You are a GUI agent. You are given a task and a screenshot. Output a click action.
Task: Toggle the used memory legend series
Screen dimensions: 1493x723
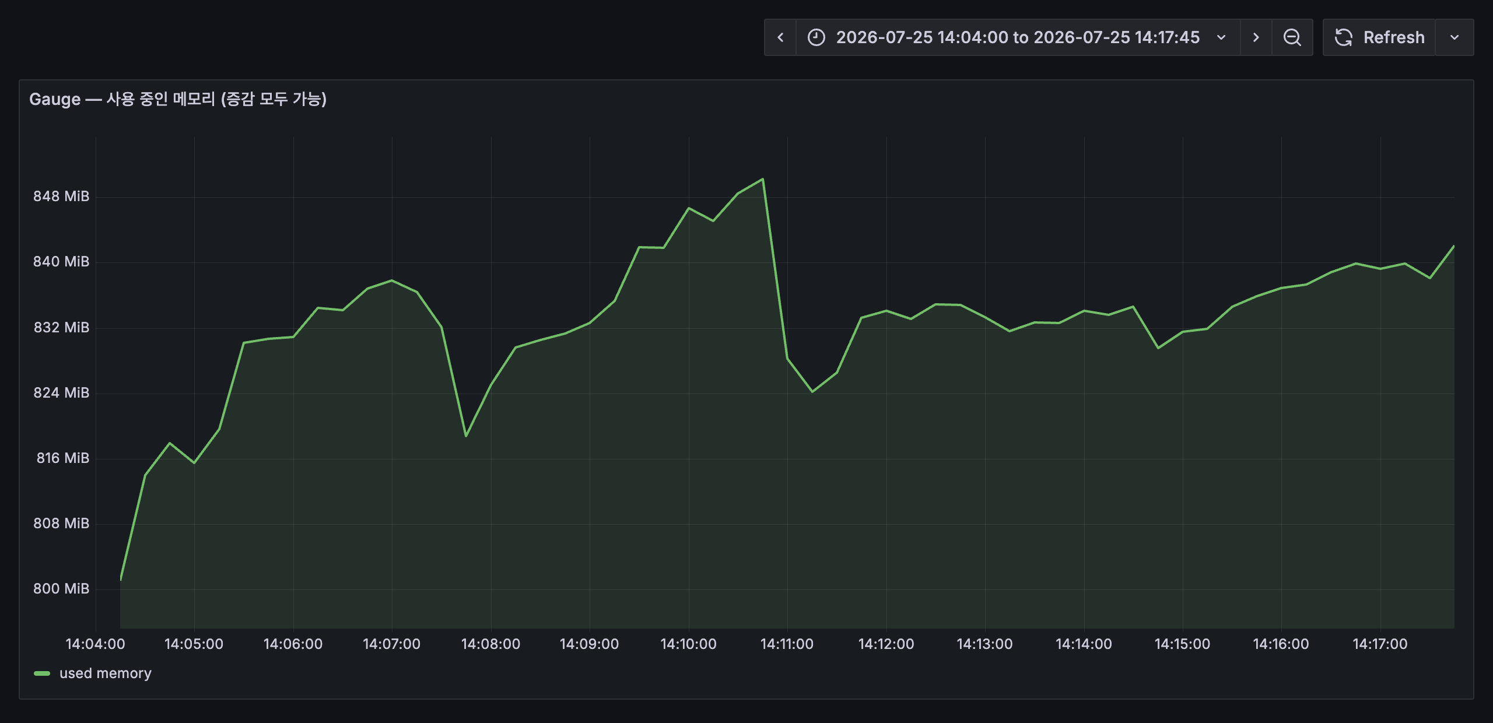pos(106,673)
